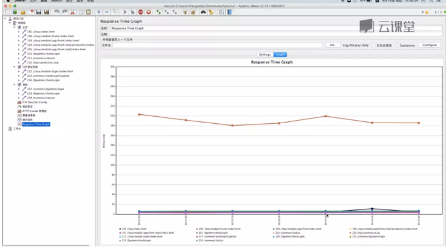Click the black spike data point on chart
This screenshot has height=247, width=446.
point(372,209)
